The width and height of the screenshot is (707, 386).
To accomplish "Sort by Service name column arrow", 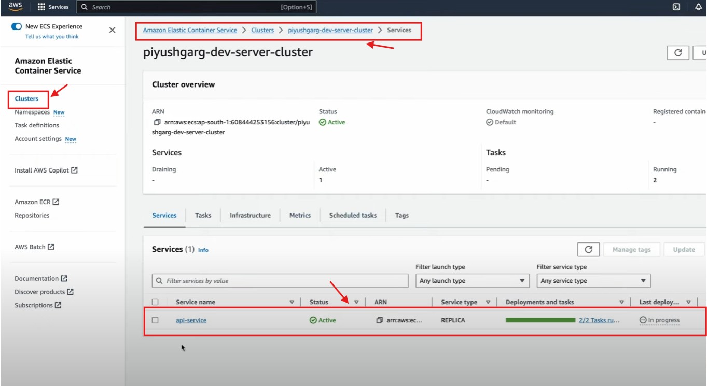I will coord(292,302).
